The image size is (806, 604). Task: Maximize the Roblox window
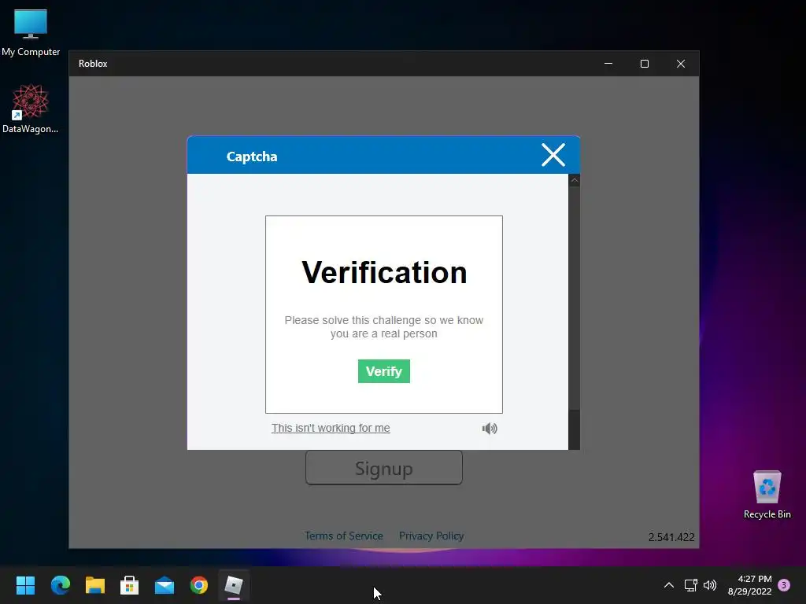[644, 64]
